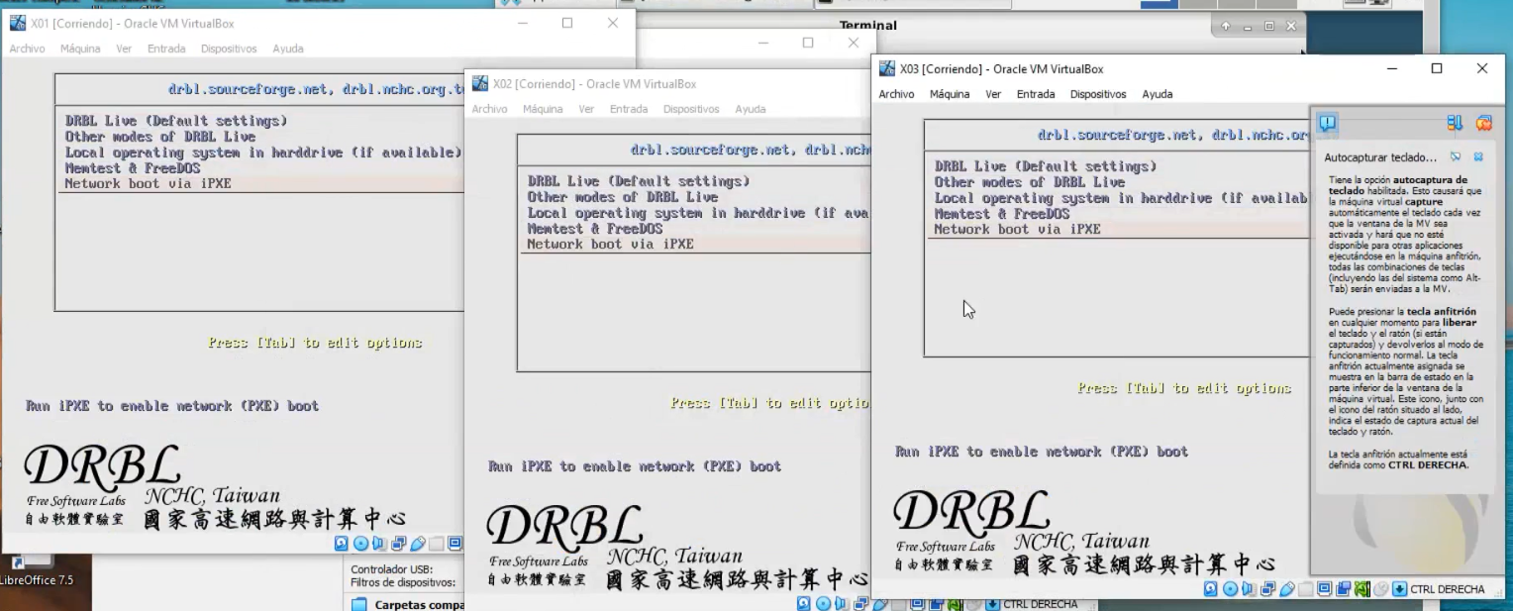Close the Autocapturar teclado notification
1513x611 pixels.
(x=1478, y=157)
